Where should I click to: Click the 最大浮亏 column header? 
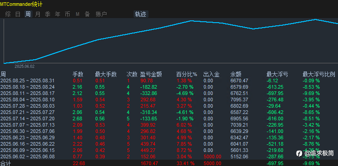(x=277, y=75)
